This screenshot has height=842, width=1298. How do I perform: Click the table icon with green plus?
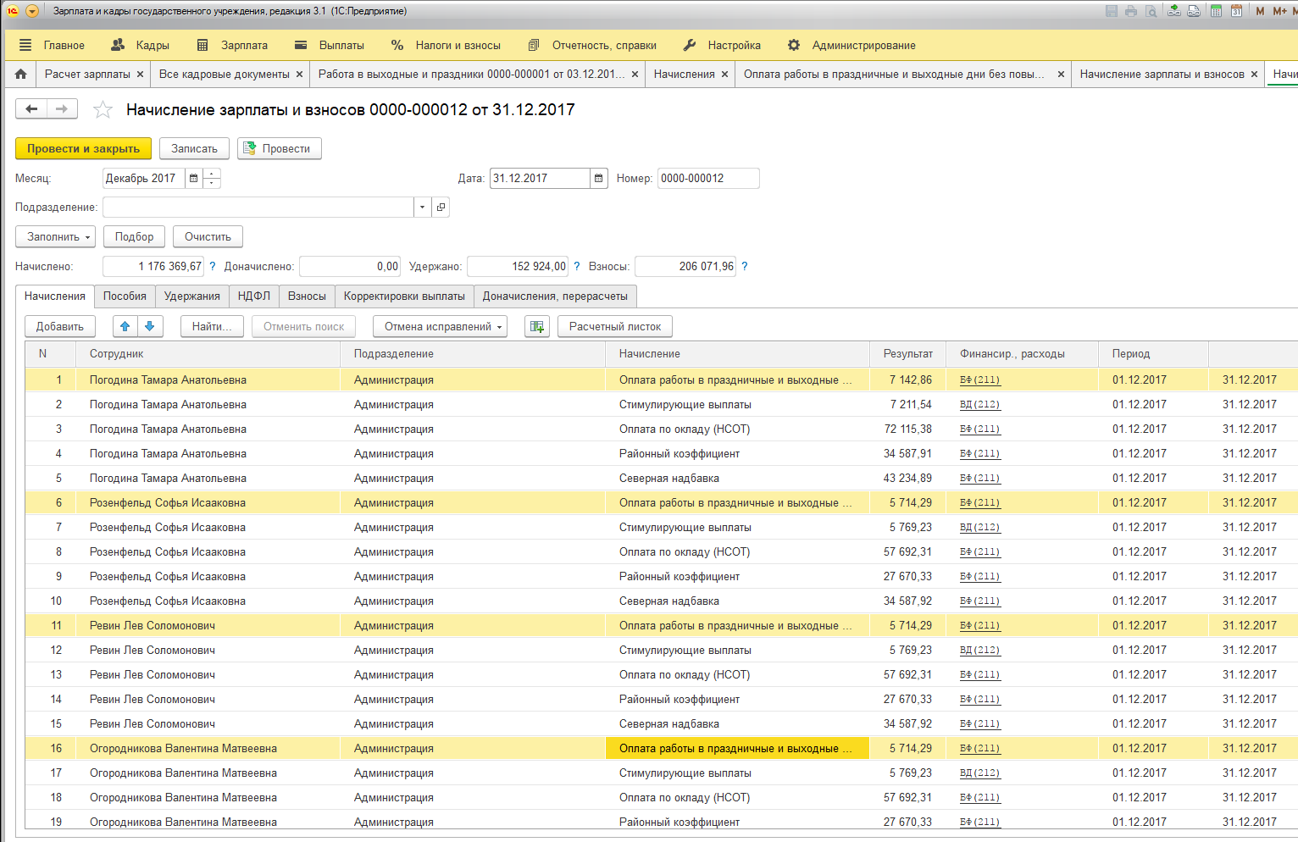(x=537, y=326)
